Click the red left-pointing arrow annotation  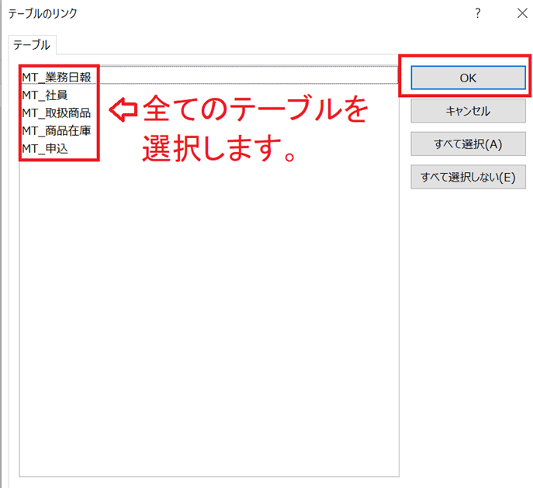click(x=123, y=111)
